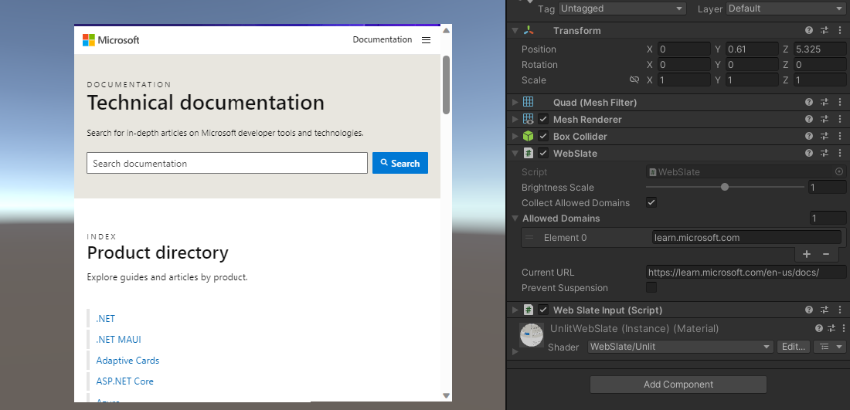Open Web Slate Input help reference
This screenshot has height=410, width=850.
(x=809, y=310)
